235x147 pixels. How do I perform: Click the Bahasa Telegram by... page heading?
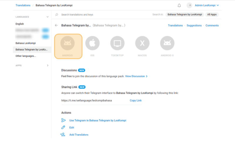click(76, 25)
